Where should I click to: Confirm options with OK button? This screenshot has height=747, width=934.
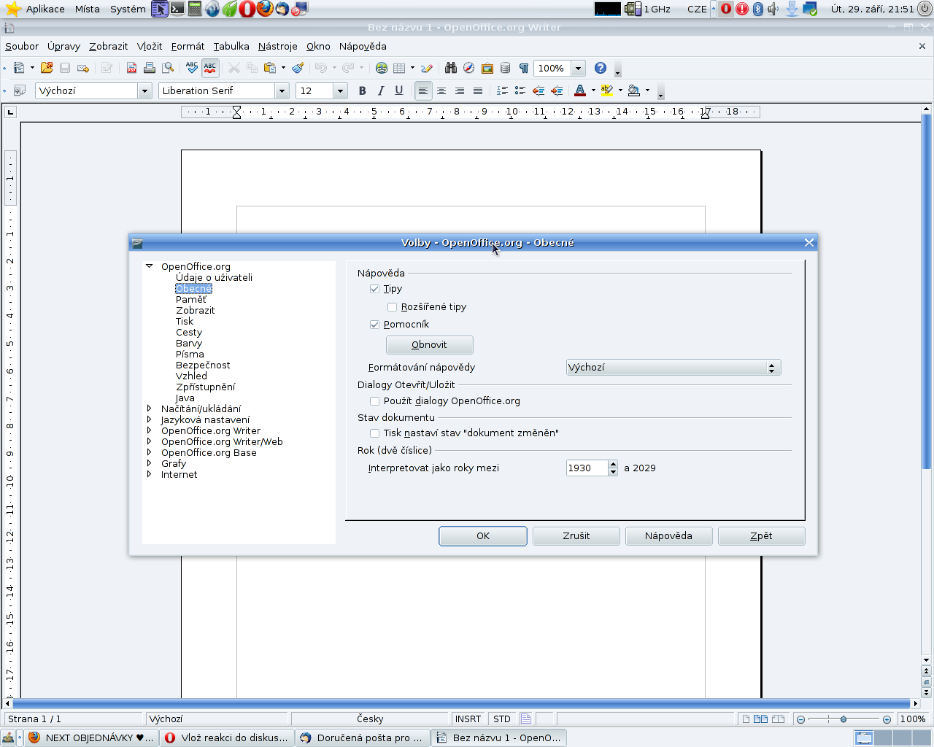(x=483, y=536)
